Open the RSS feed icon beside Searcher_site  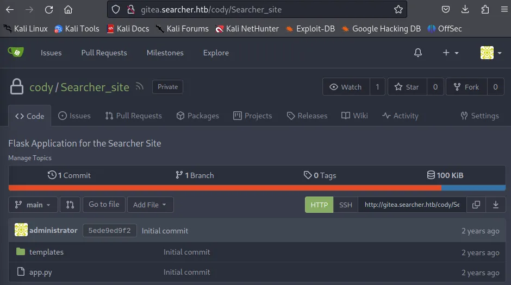140,86
